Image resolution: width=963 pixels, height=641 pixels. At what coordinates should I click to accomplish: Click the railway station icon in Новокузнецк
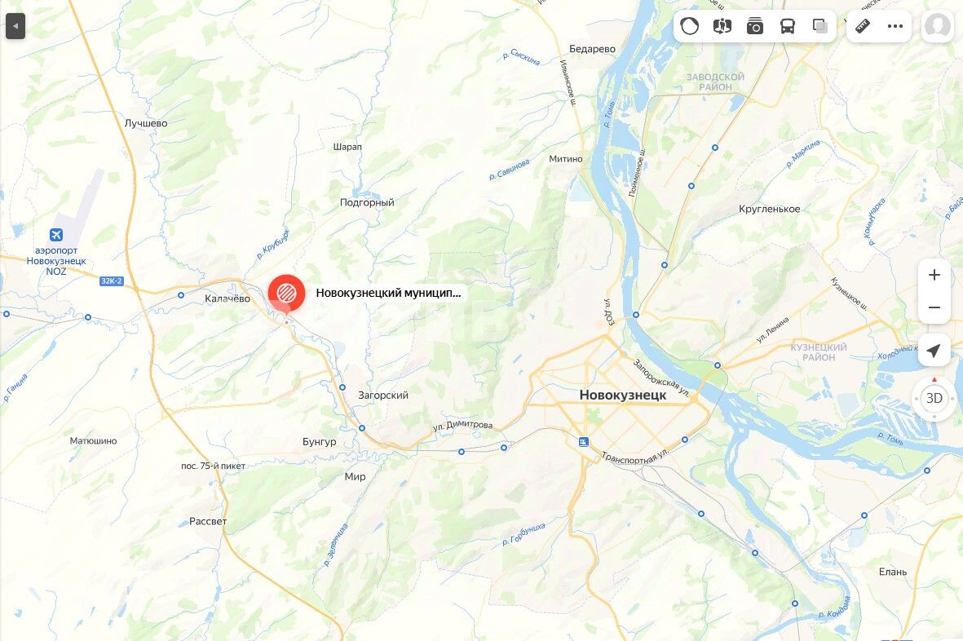coord(584,441)
